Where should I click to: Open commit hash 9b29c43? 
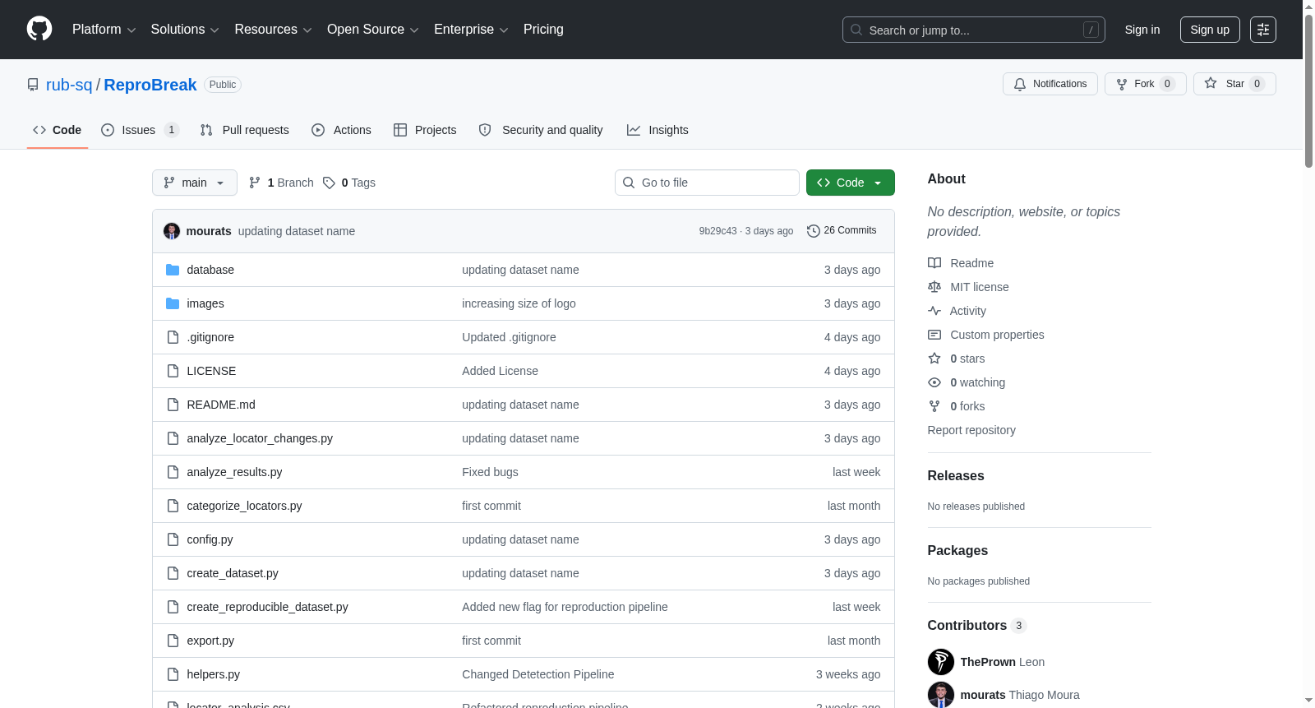[x=717, y=231]
